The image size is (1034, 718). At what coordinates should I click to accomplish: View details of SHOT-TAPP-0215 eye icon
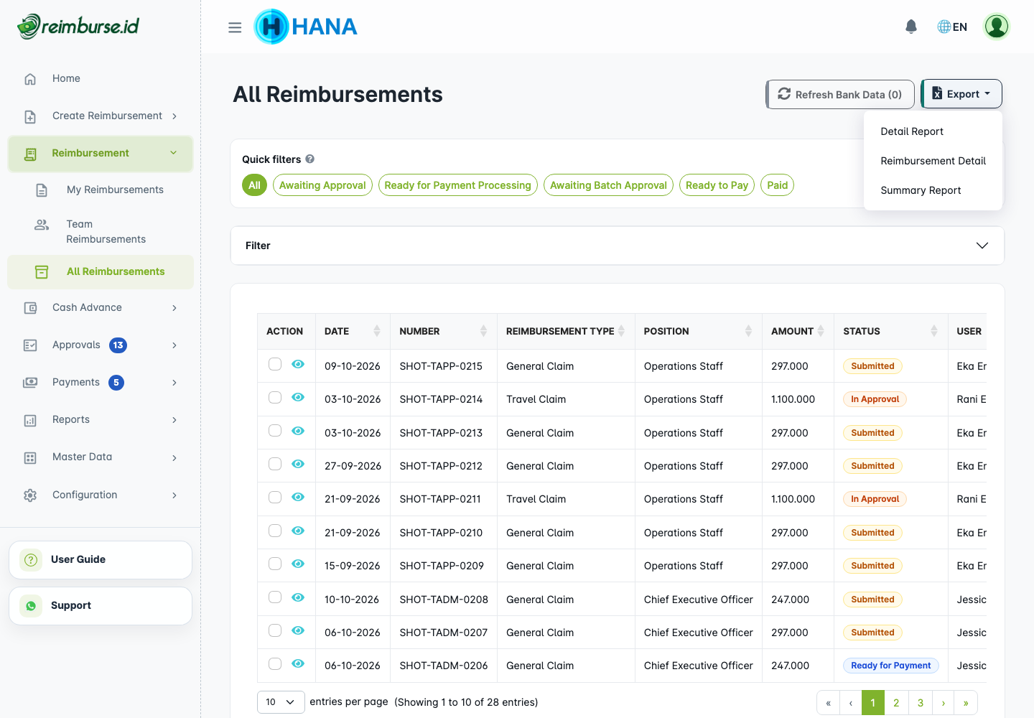point(298,364)
